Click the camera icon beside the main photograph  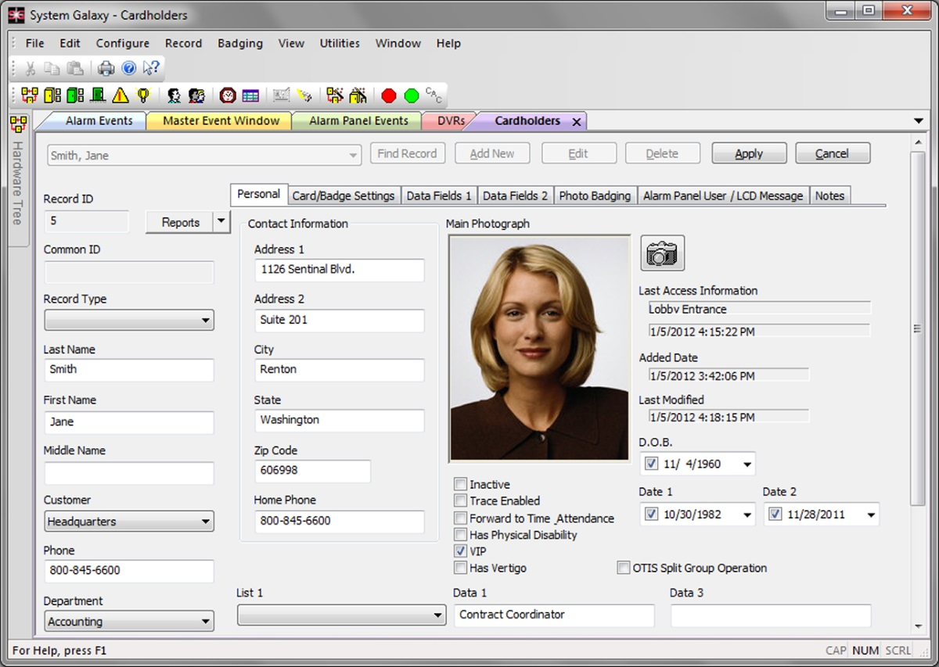tap(662, 253)
